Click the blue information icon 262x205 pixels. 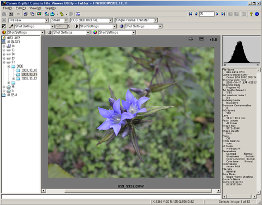257,14
